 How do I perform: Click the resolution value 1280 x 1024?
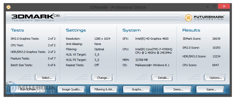(x=102, y=39)
